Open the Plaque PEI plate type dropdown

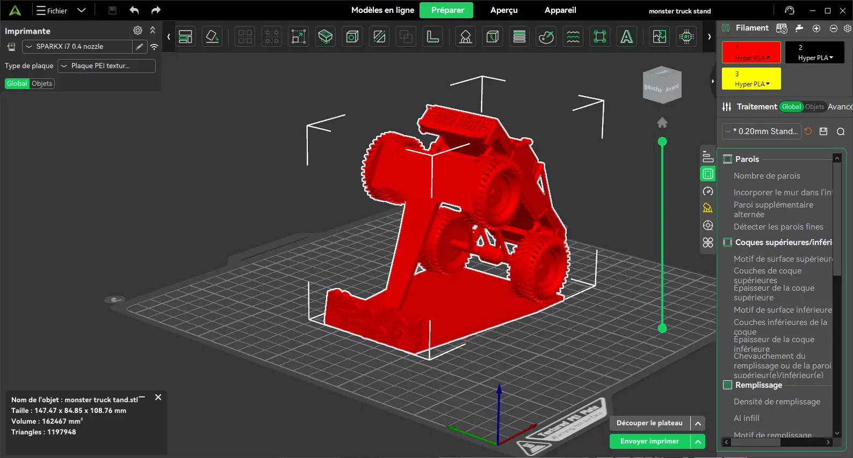click(106, 66)
